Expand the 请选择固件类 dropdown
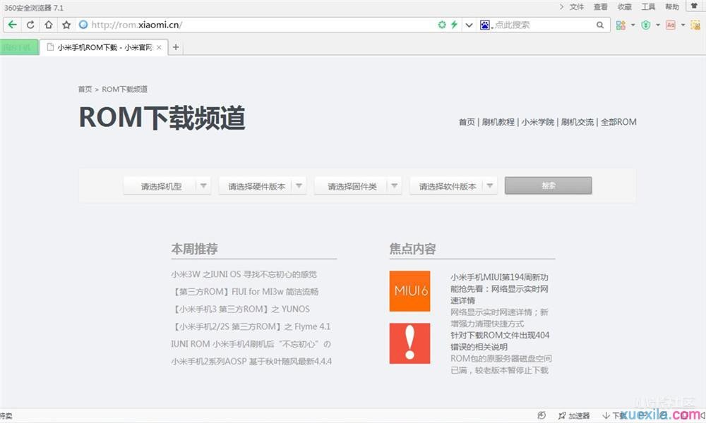706x423 pixels. 358,185
